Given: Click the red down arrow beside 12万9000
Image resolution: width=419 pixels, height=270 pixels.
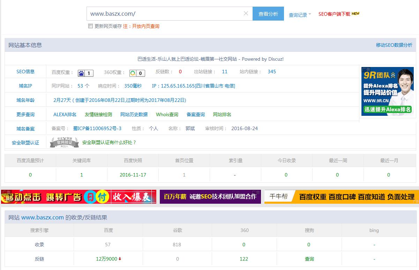Looking at the screenshot, I should [x=120, y=259].
